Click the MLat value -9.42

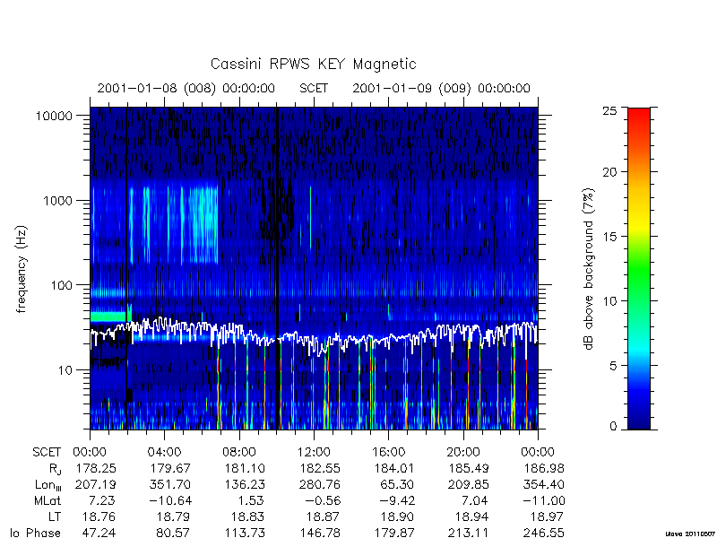tap(396, 501)
